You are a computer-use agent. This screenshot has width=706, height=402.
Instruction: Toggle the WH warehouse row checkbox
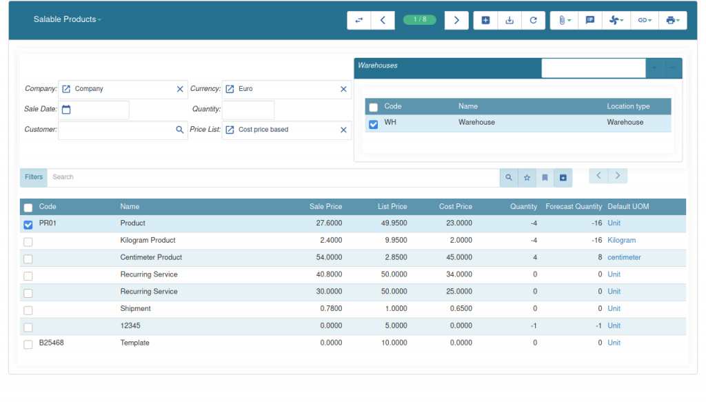tap(373, 124)
